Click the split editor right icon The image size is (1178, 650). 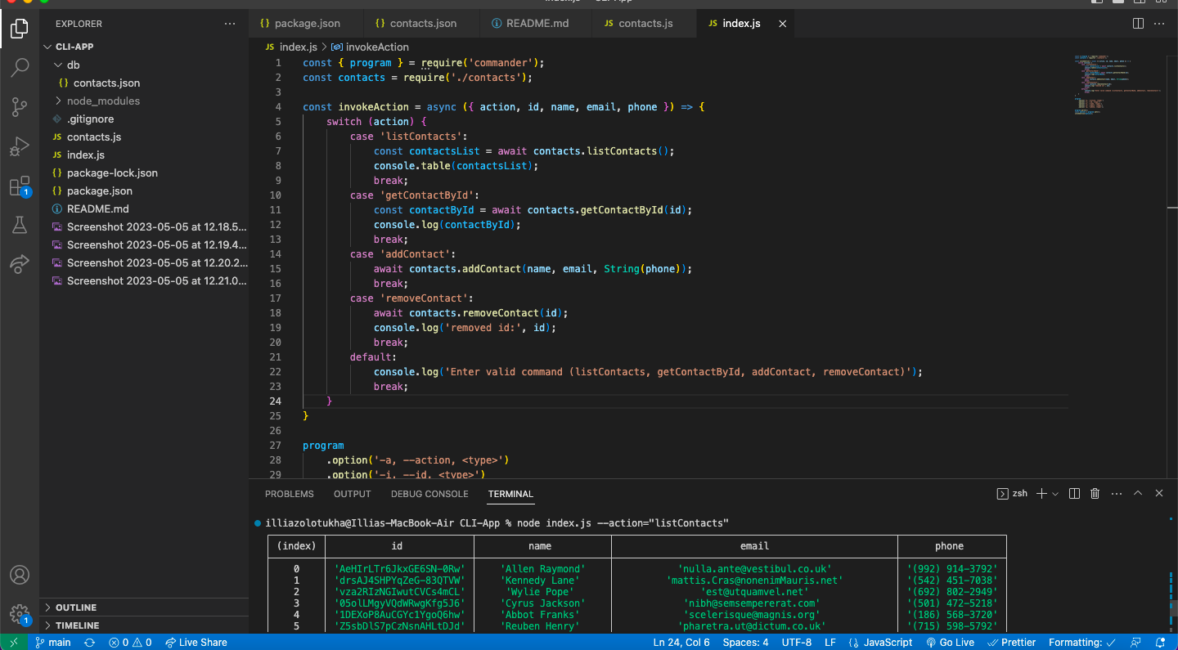point(1138,24)
